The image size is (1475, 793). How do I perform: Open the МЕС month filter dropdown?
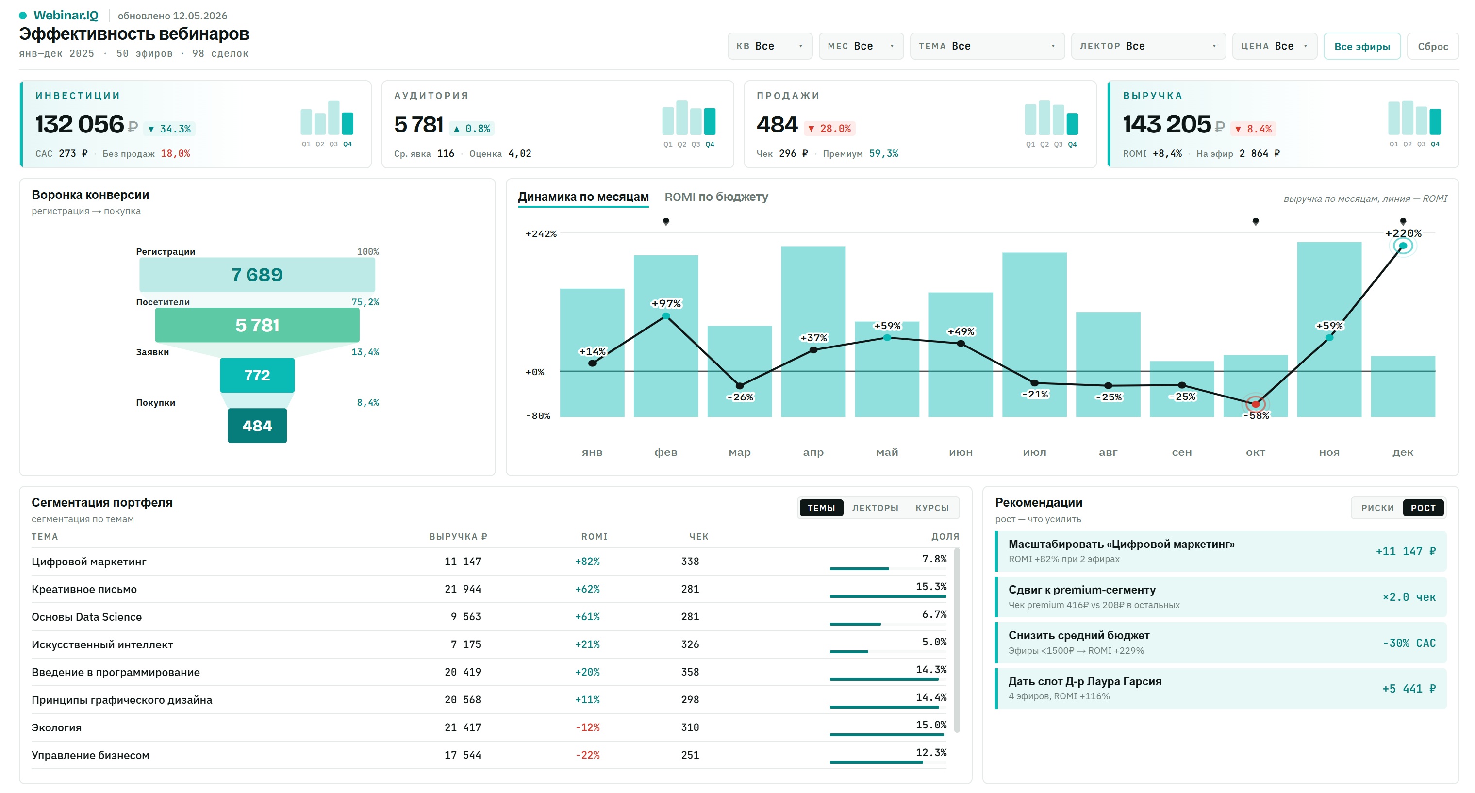861,46
